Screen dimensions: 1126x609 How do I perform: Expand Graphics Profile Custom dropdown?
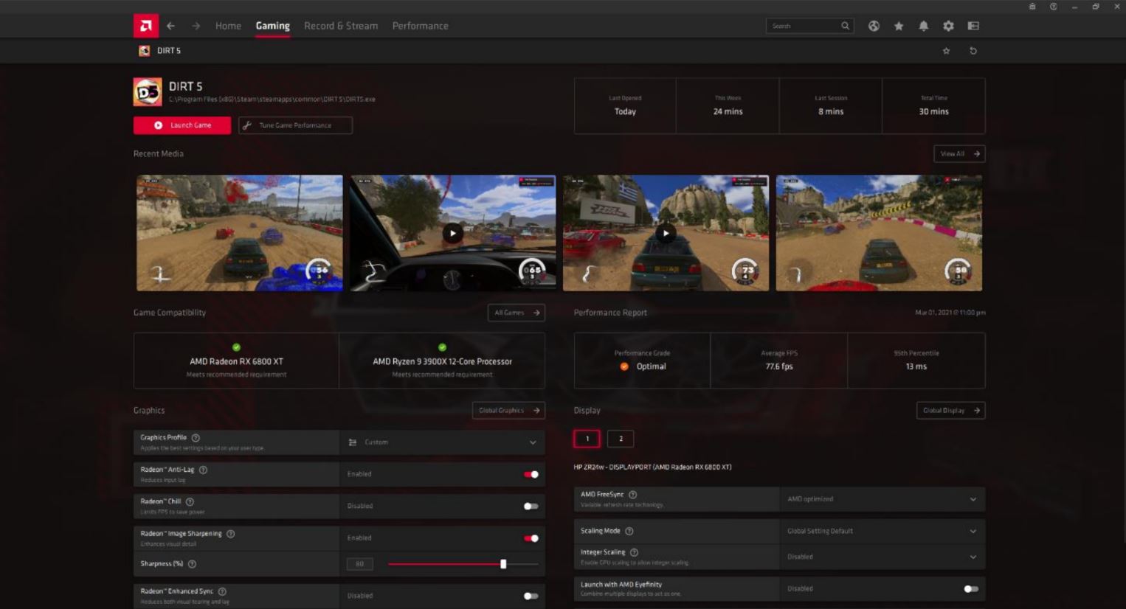coord(443,442)
